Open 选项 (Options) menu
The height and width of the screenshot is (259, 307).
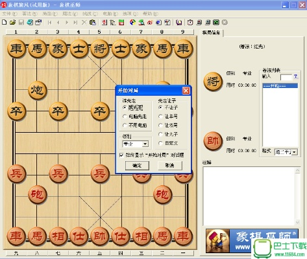[x=130, y=14]
